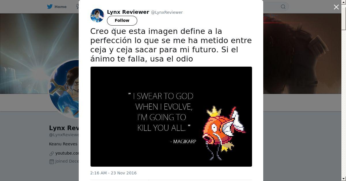The image size is (346, 181).
Task: Follow Lynx Reviewer
Action: point(122,20)
